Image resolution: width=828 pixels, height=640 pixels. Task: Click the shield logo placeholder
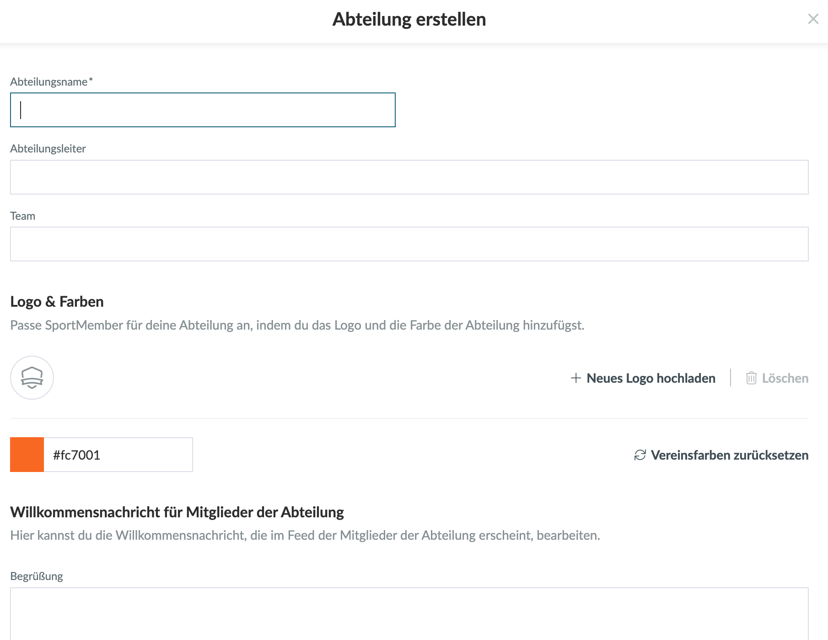point(32,378)
